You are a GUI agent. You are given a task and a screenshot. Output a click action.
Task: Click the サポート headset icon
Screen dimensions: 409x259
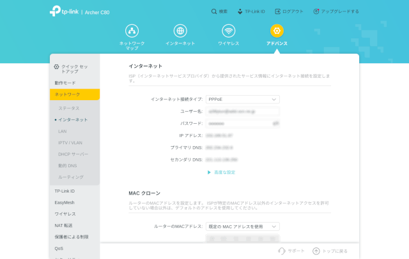point(282,251)
